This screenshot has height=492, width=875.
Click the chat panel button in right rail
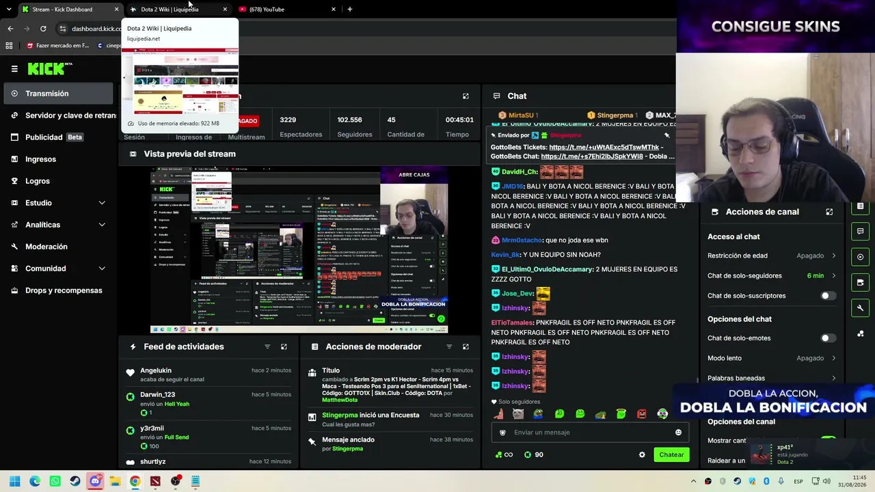tap(861, 232)
